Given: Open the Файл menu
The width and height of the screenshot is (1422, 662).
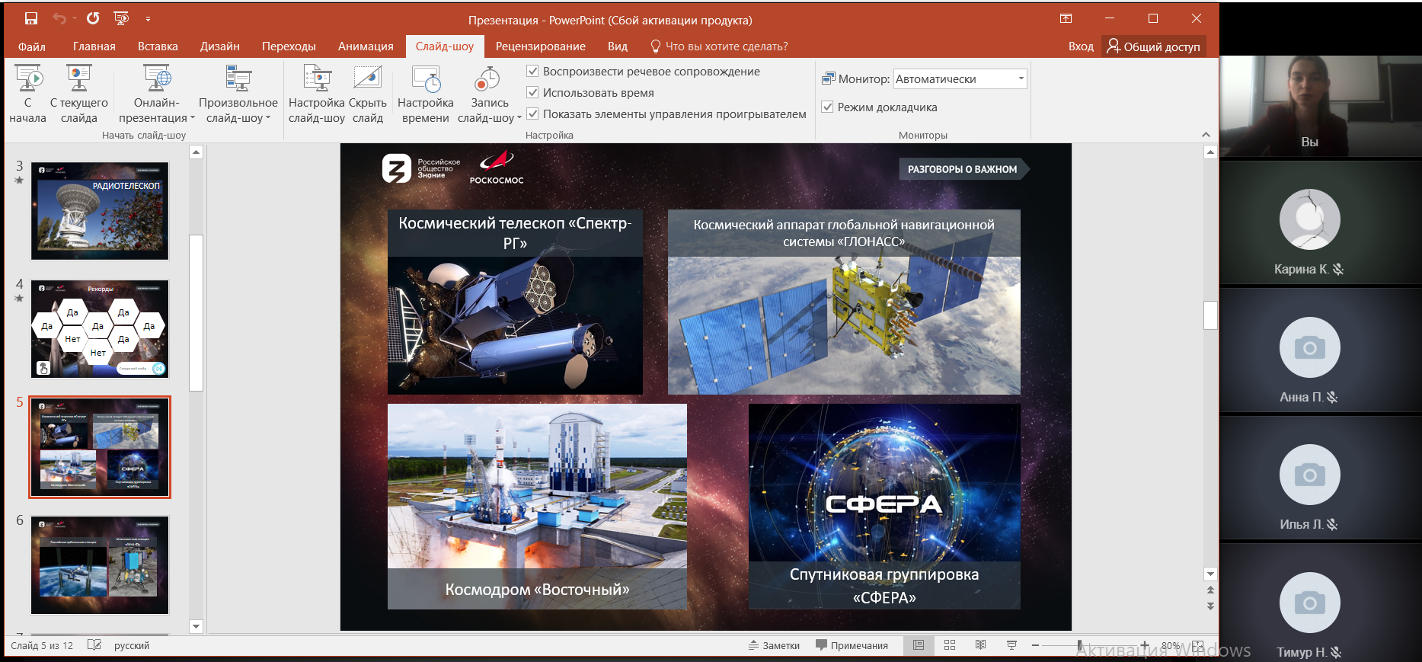Looking at the screenshot, I should (32, 46).
